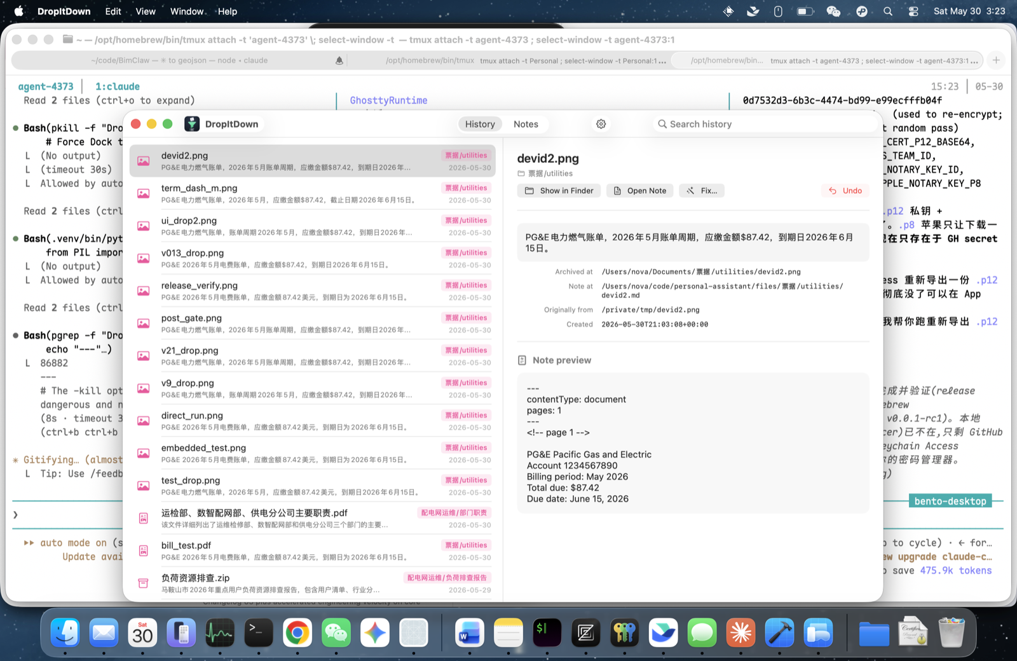Open the View menu

click(x=146, y=11)
